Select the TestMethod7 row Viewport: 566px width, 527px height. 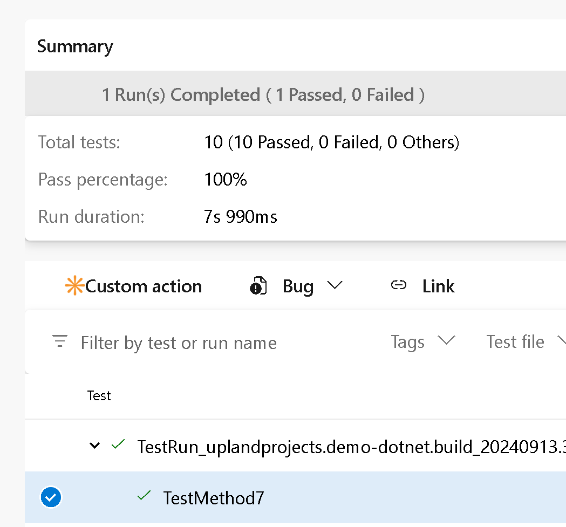(x=214, y=497)
